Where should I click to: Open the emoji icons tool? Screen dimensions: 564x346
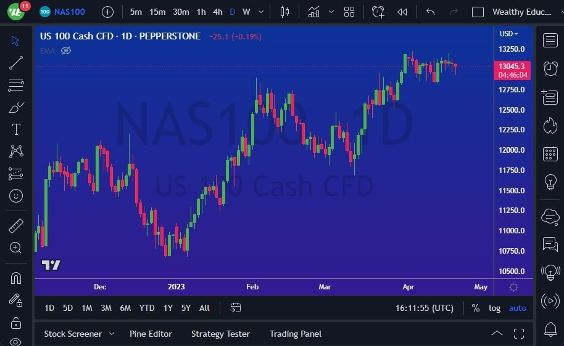(16, 196)
